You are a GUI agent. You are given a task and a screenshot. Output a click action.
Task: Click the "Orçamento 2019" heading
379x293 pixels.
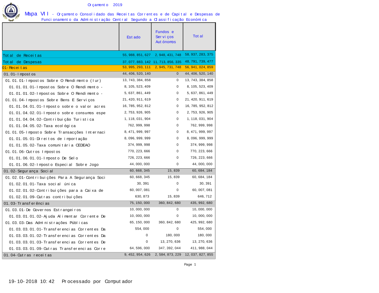(x=105, y=5)
